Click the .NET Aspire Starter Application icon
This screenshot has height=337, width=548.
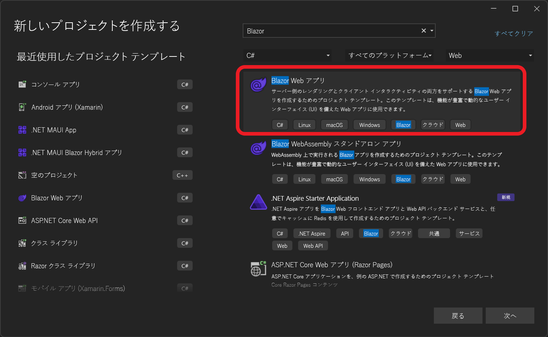pyautogui.click(x=258, y=202)
